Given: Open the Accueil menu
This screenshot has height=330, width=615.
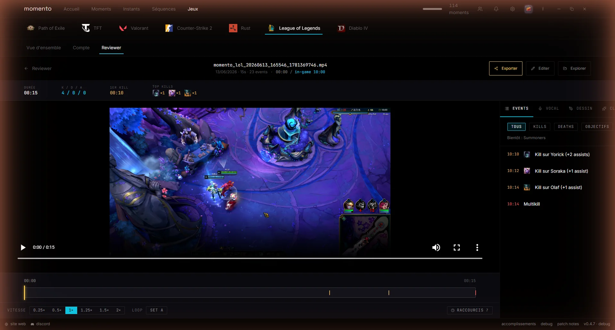Looking at the screenshot, I should tap(71, 9).
